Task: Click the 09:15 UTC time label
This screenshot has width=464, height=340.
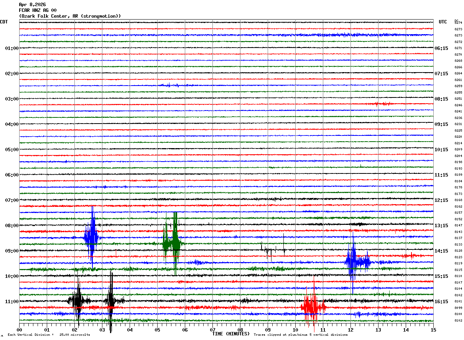Action: point(441,124)
